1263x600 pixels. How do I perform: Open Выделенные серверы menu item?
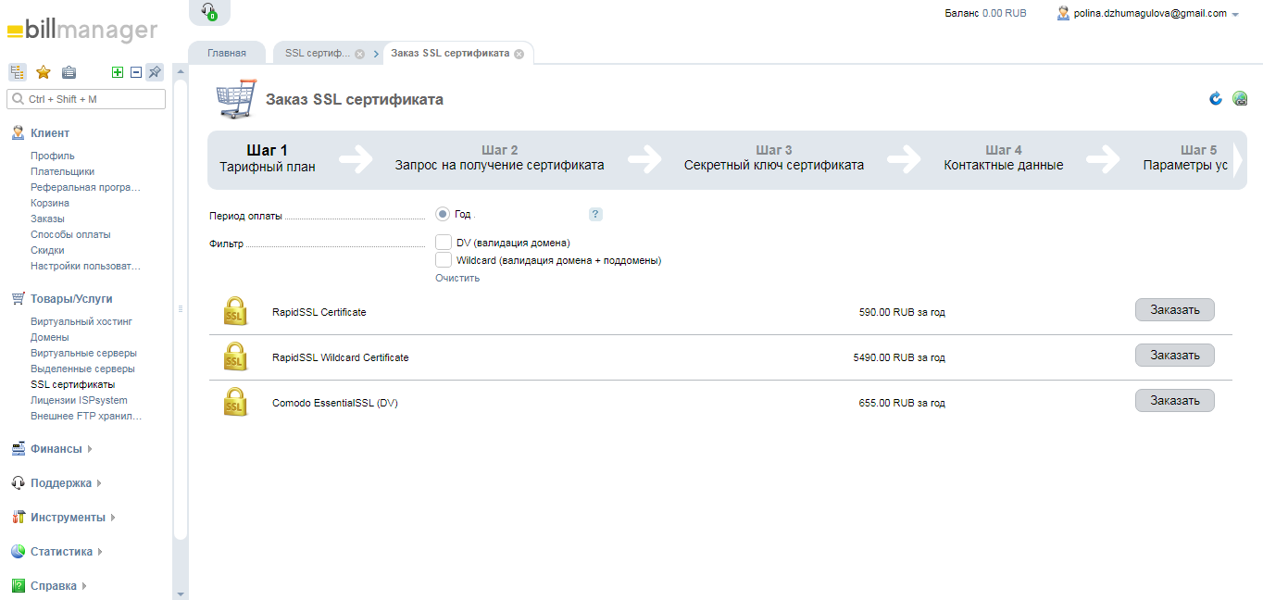click(x=82, y=369)
